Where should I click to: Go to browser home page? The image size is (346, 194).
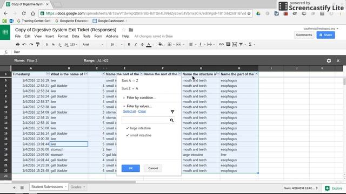(x=33, y=13)
